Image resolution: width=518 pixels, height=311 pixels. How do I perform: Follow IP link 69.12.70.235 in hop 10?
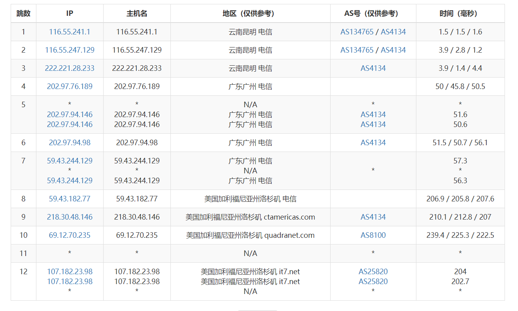(70, 235)
